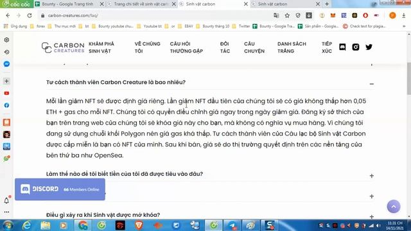Open the bookmarks overflow chevron
The image size is (411, 231).
click(404, 26)
